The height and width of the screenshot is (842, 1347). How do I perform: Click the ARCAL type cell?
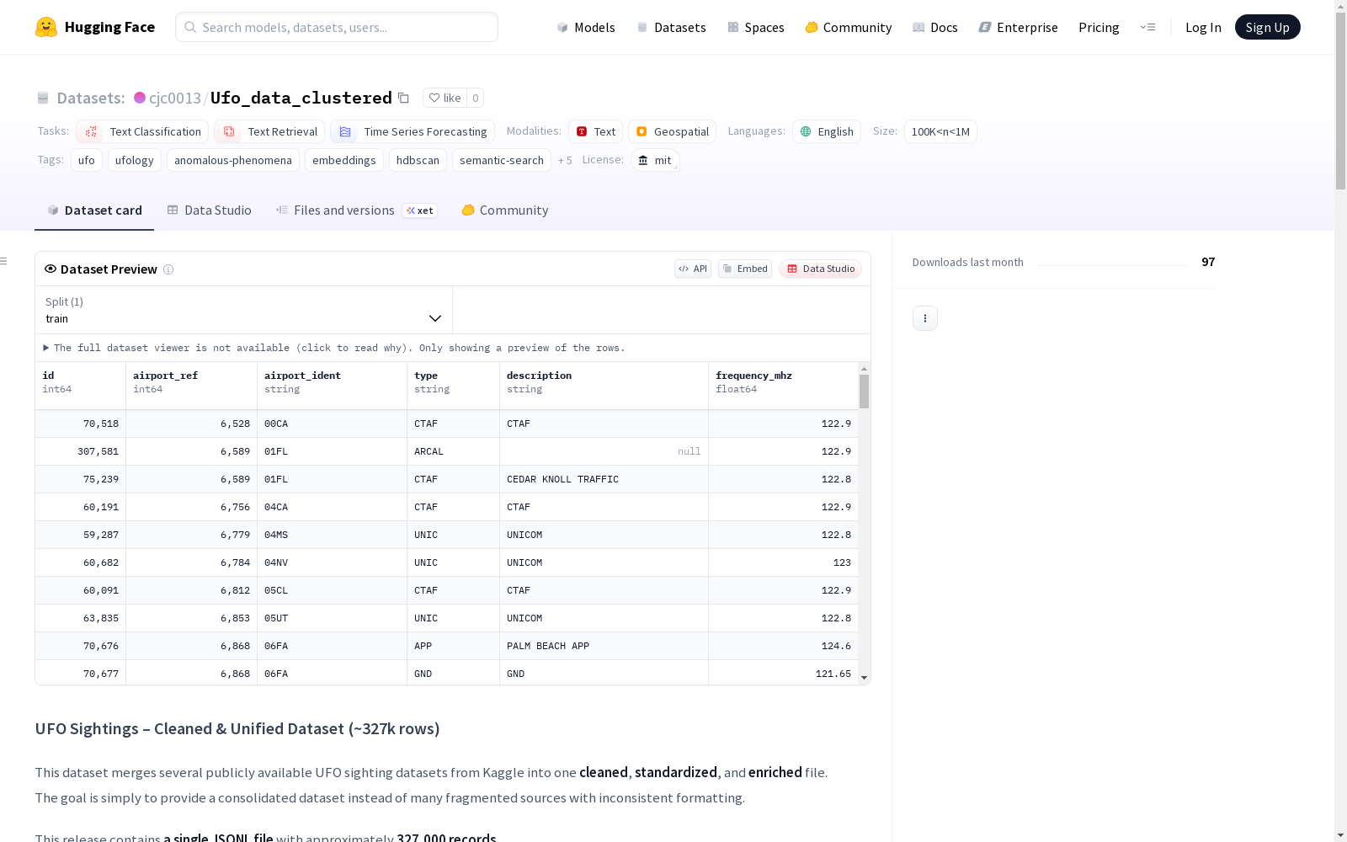(453, 451)
